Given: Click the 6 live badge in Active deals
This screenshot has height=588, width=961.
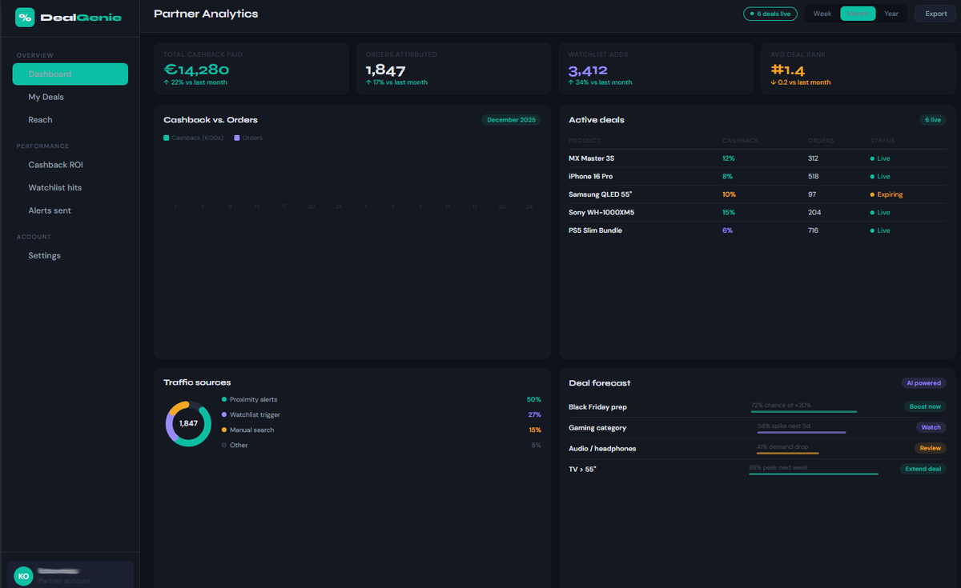Looking at the screenshot, I should click(933, 120).
